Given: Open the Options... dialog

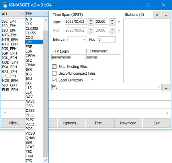Looking at the screenshot, I should (71, 123).
